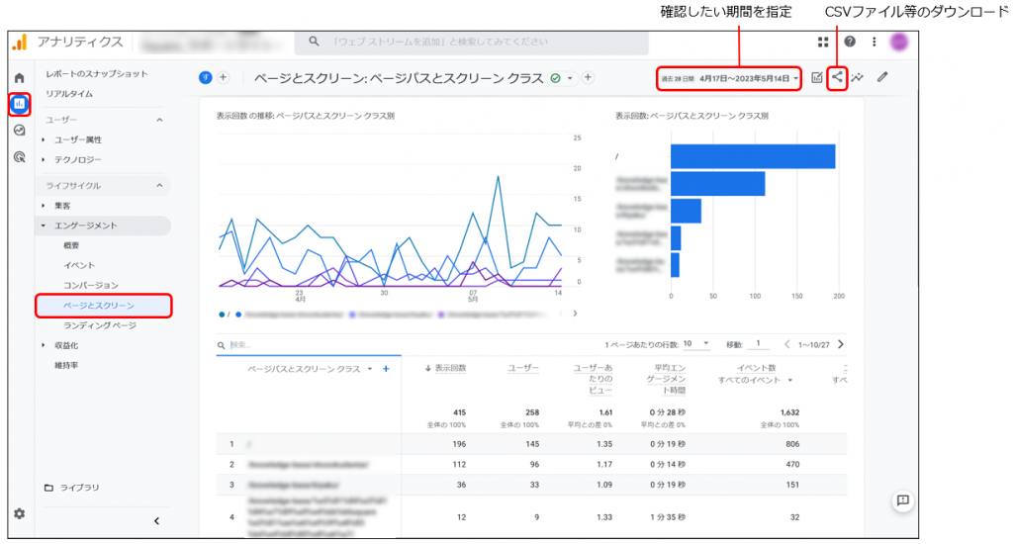Open リアルタイム report
The width and height of the screenshot is (1013, 544).
[x=69, y=94]
